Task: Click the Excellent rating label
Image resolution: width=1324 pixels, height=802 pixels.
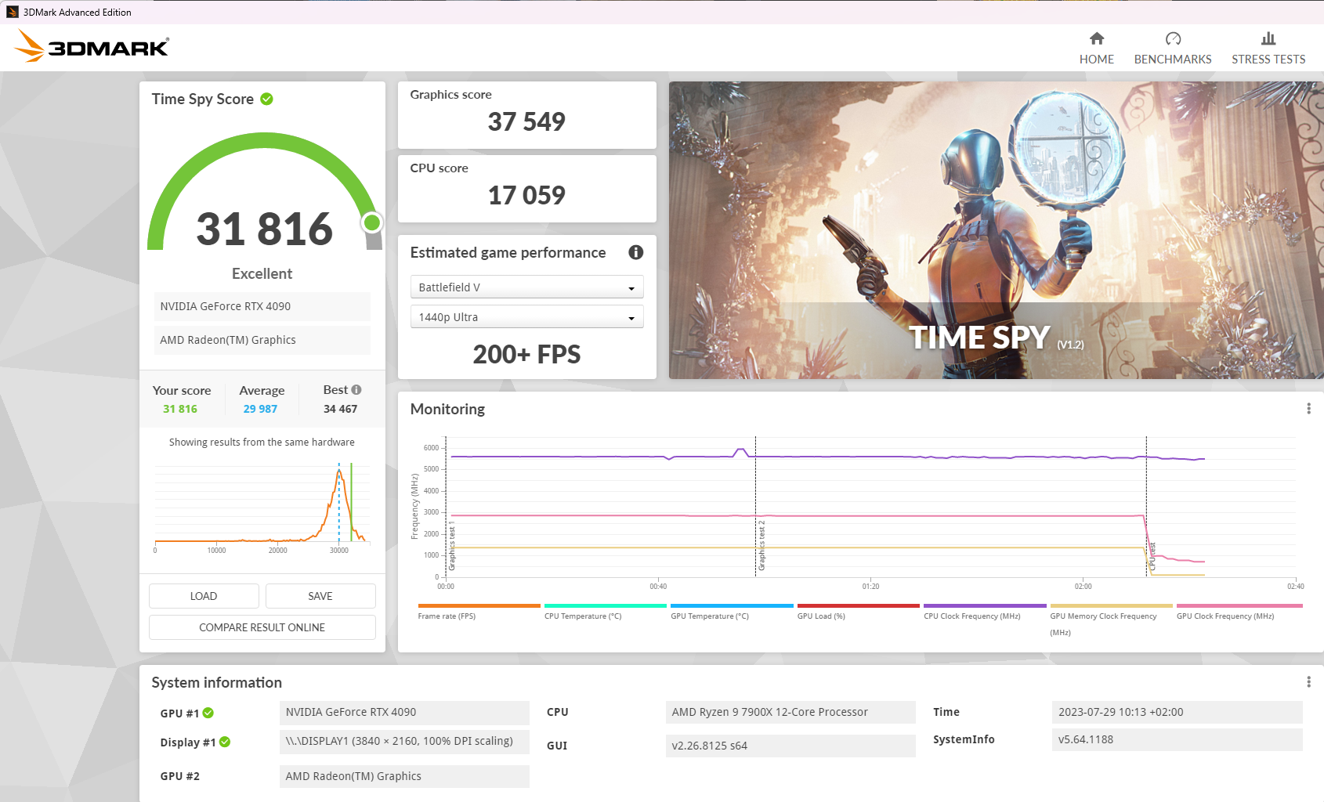Action: click(x=262, y=273)
